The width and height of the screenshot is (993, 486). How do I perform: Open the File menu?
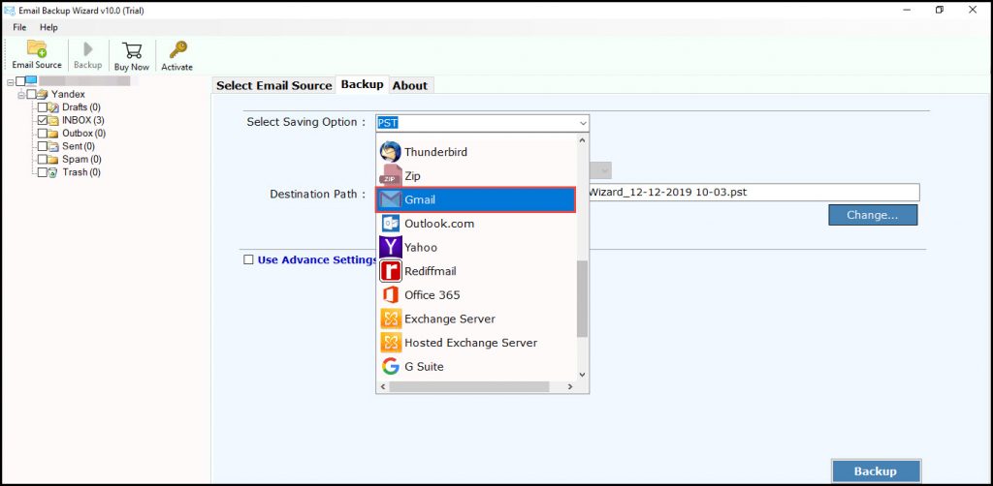pyautogui.click(x=19, y=27)
